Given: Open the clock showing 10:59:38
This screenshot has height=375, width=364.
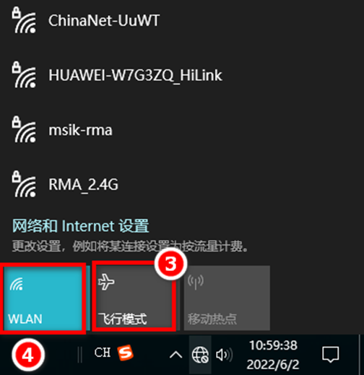Looking at the screenshot, I should coord(273,345).
